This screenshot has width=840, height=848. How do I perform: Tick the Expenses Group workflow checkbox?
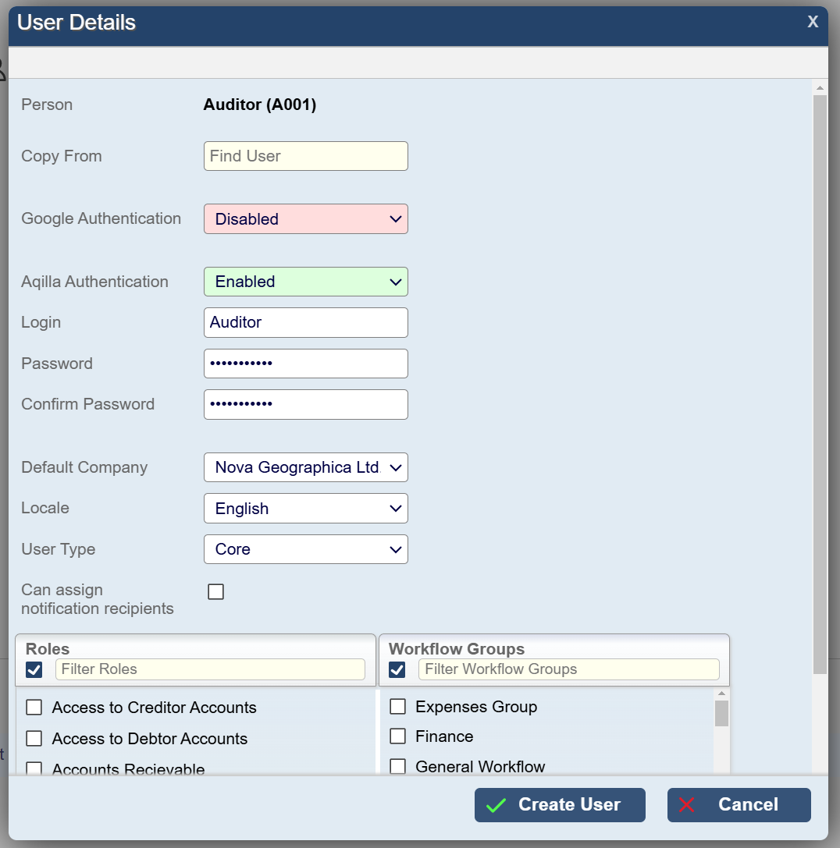[398, 707]
